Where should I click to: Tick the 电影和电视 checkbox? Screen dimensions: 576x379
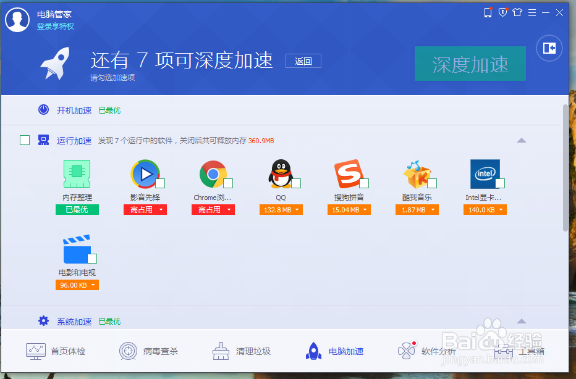pyautogui.click(x=92, y=258)
